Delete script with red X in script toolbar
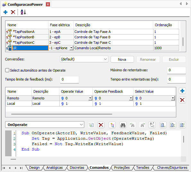Screen dimensions: 191x172 coord(101,125)
